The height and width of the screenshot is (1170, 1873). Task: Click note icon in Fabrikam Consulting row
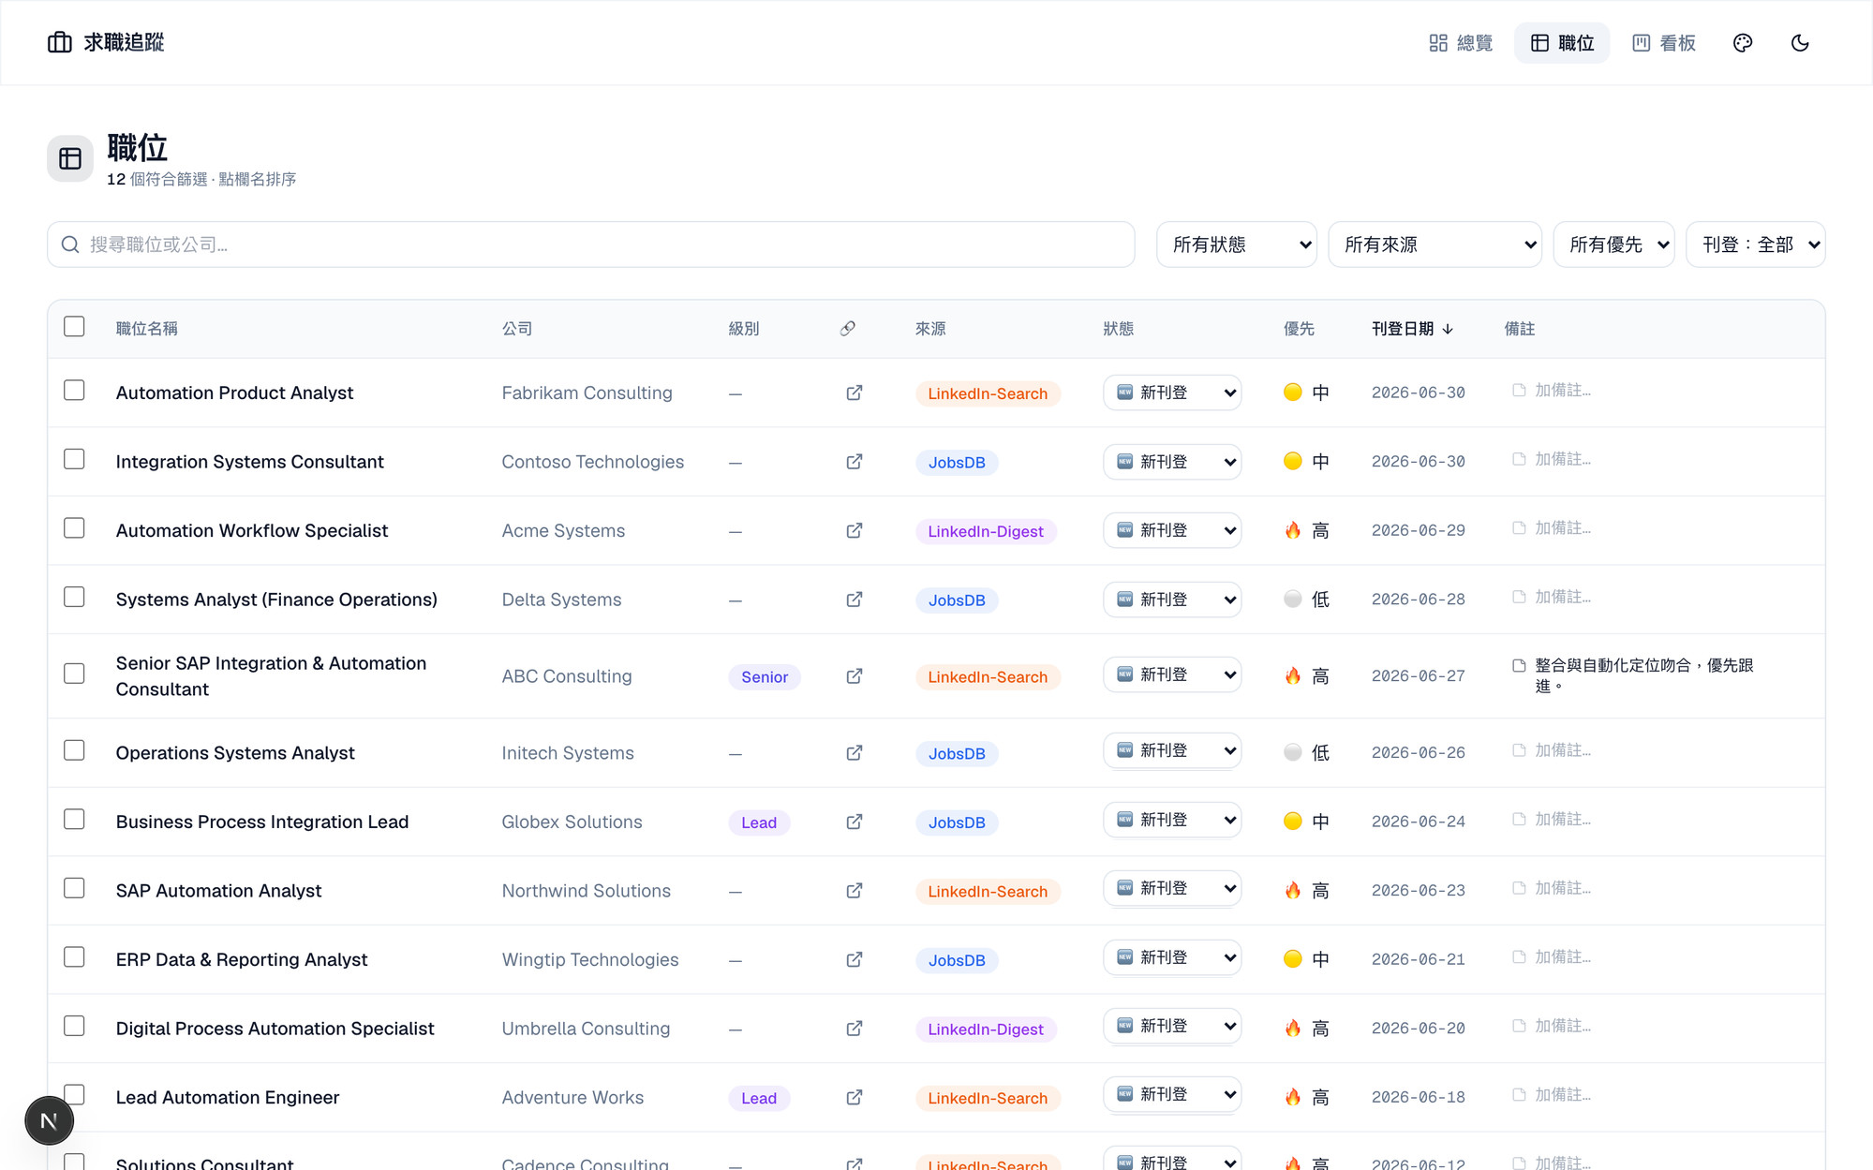click(1519, 390)
